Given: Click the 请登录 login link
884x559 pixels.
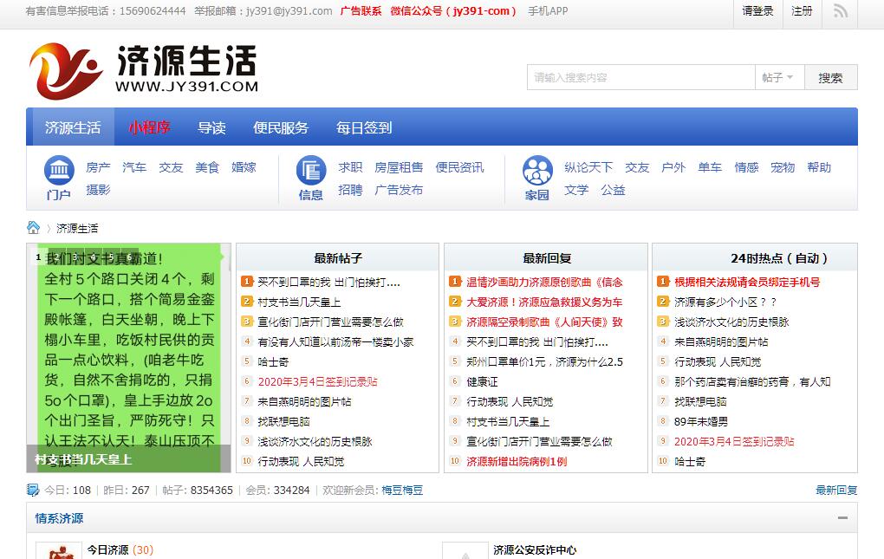Looking at the screenshot, I should [x=757, y=11].
